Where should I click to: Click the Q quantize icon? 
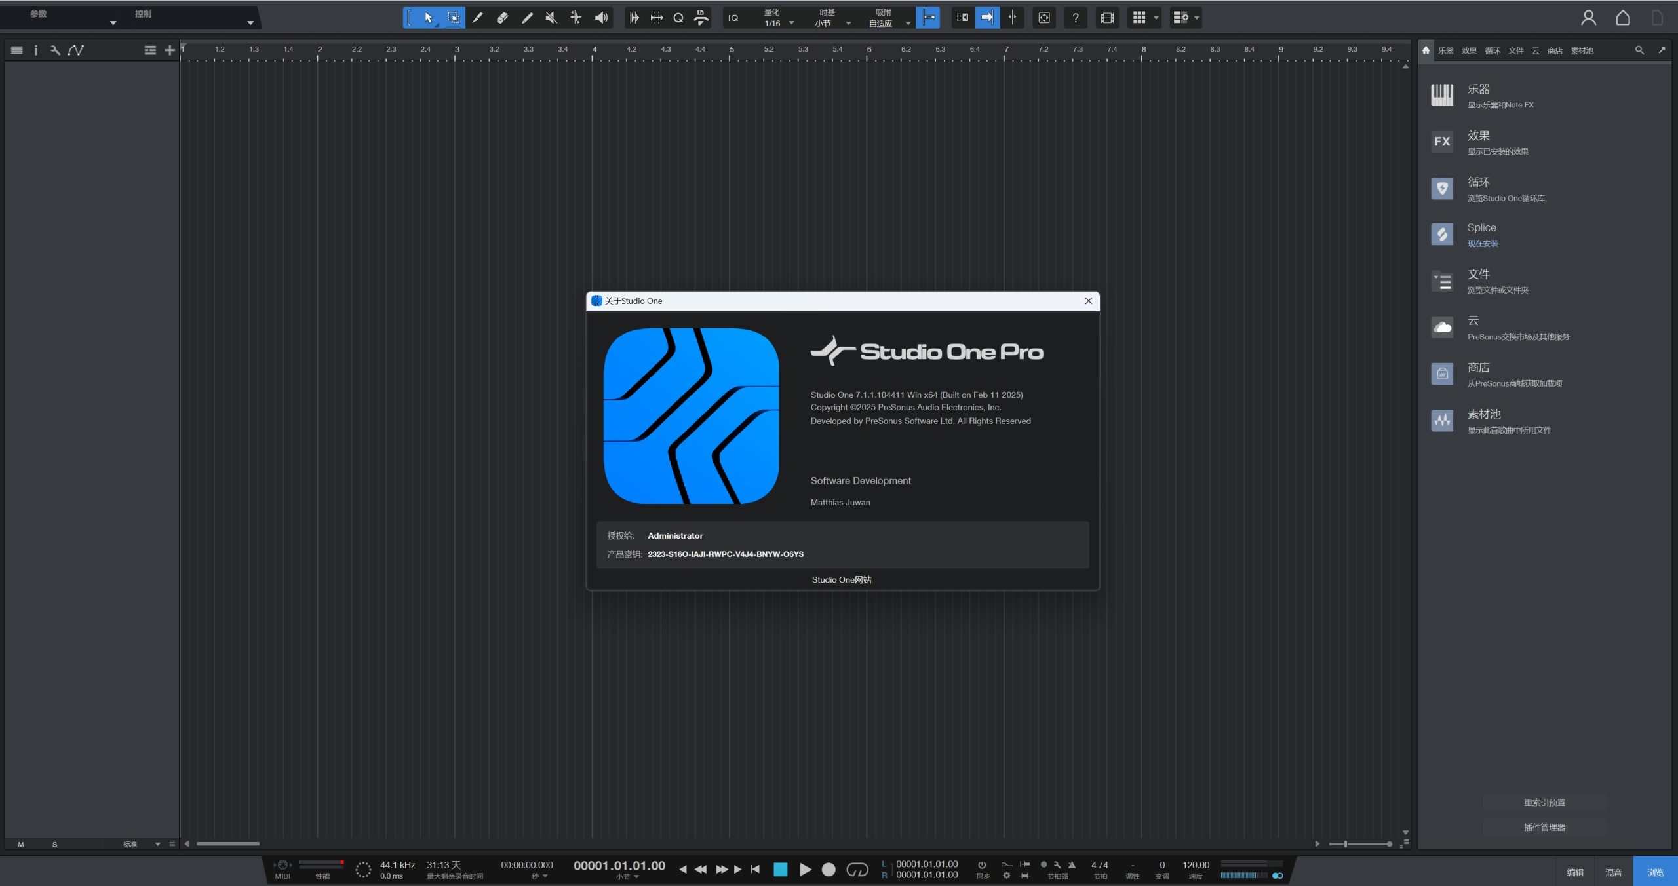click(678, 18)
